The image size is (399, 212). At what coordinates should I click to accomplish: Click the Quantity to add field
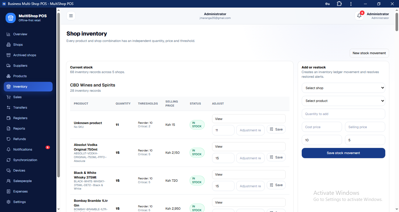click(x=344, y=114)
